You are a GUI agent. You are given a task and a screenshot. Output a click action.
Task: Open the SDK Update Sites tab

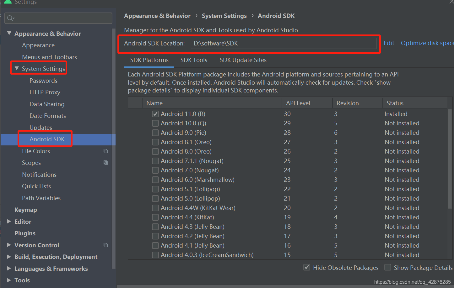(x=243, y=60)
